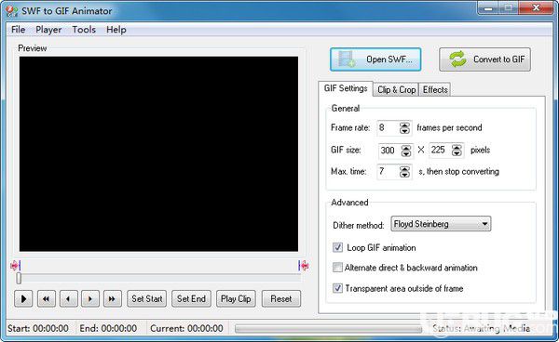Increase GIF height spinner up arrow
This screenshot has height=342, width=559.
457,147
